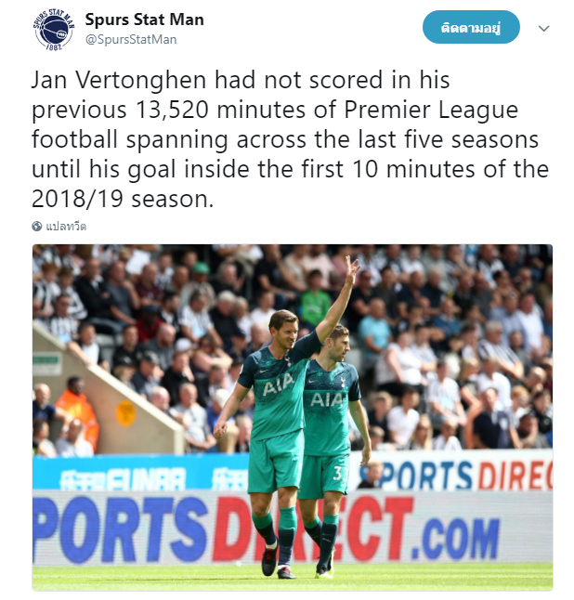Screen dimensions: 574x600
Task: Expand the tweet options chevron
Action: coord(543,28)
